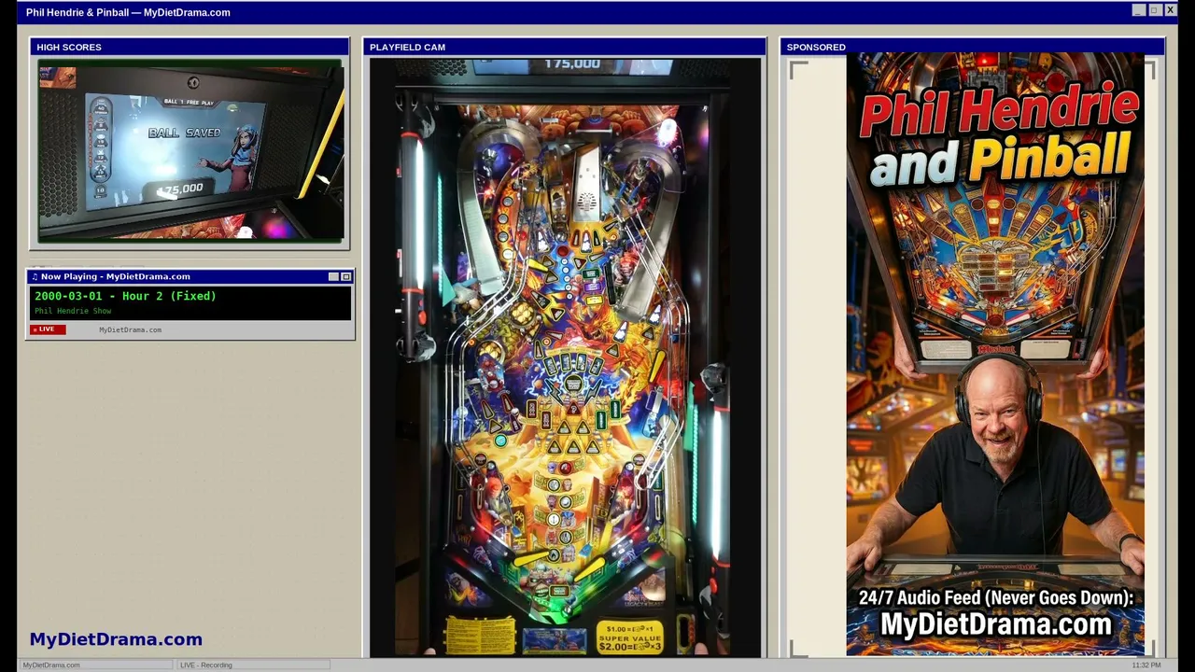
Task: Click the Playfield Cam pinball video feed
Action: pyautogui.click(x=565, y=357)
